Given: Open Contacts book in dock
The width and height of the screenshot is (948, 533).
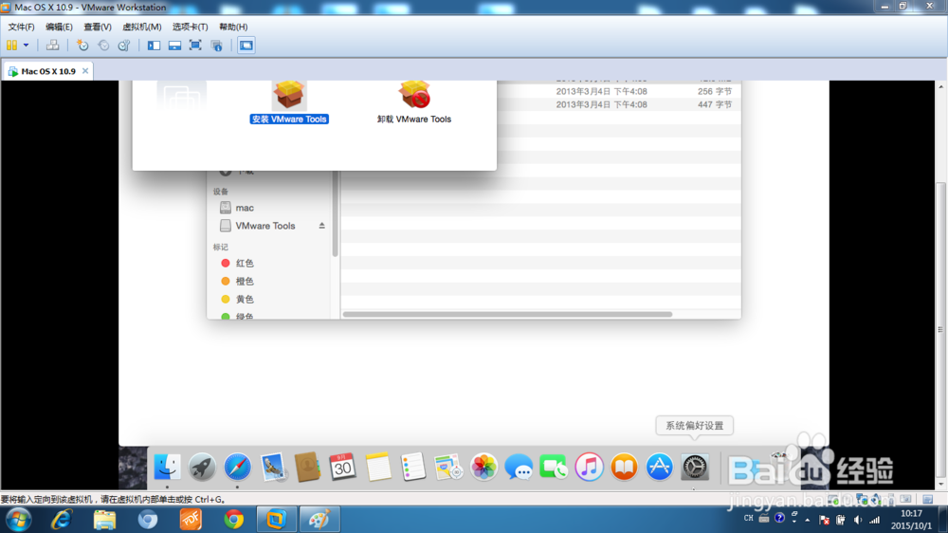Looking at the screenshot, I should (307, 467).
